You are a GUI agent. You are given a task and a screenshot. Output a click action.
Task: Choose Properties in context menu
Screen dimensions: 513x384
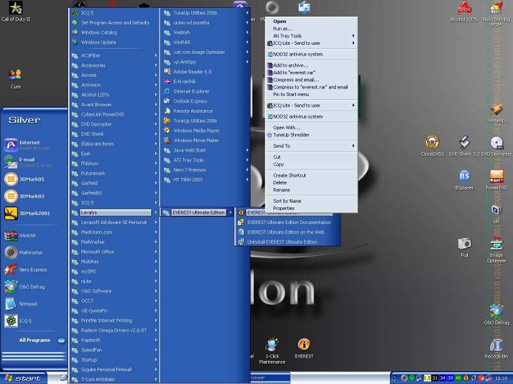(311, 209)
